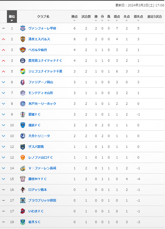Open モンテディオ山形 club page link

41,93
